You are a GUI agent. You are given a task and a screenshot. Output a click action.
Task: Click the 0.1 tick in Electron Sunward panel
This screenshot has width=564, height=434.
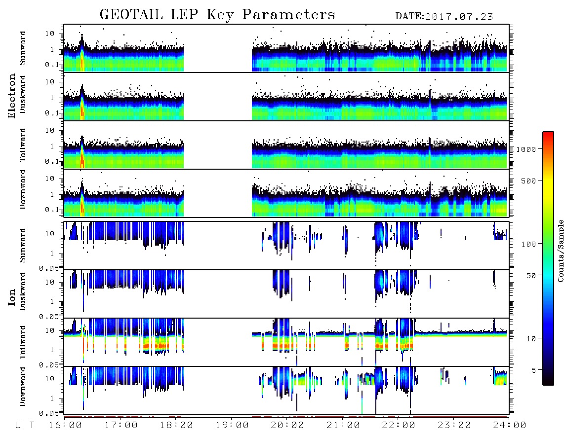(x=52, y=65)
